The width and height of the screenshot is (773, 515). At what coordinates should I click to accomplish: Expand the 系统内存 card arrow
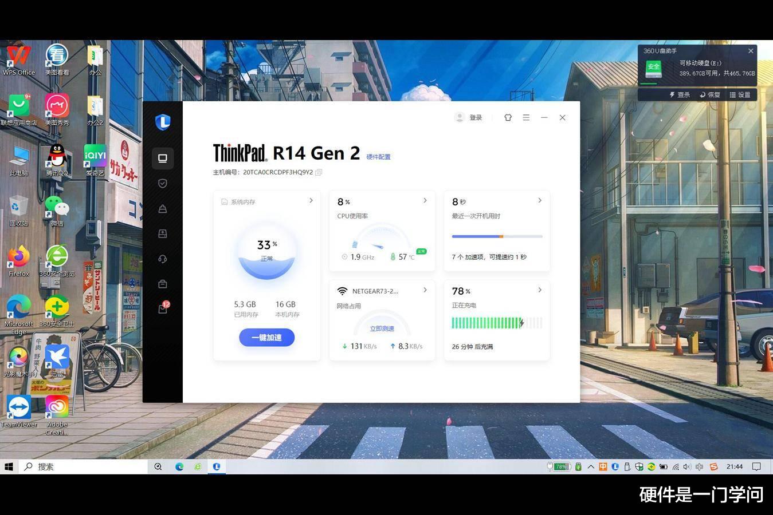click(311, 200)
